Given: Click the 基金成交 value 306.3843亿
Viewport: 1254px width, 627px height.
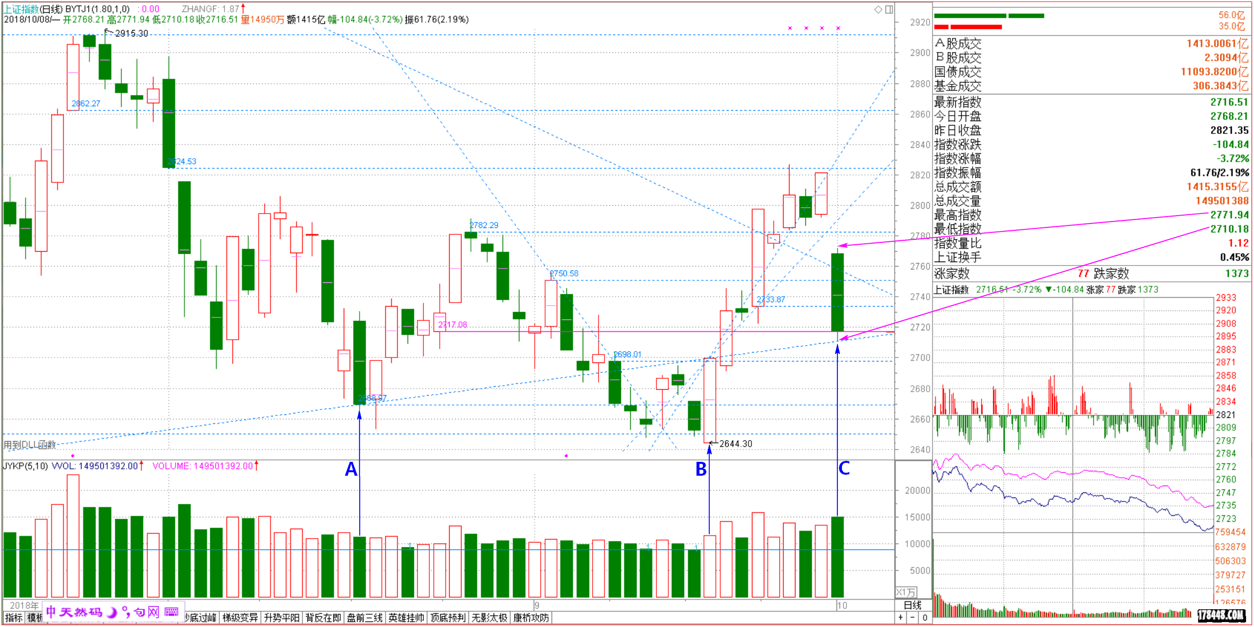Looking at the screenshot, I should pyautogui.click(x=1220, y=86).
